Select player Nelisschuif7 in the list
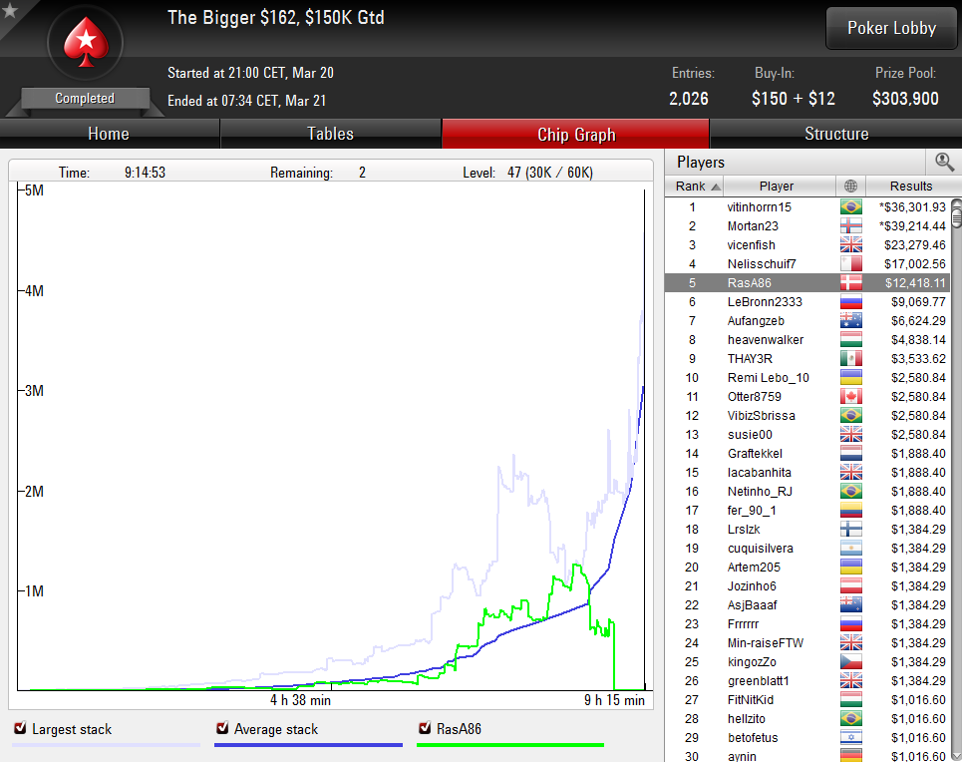 point(762,264)
